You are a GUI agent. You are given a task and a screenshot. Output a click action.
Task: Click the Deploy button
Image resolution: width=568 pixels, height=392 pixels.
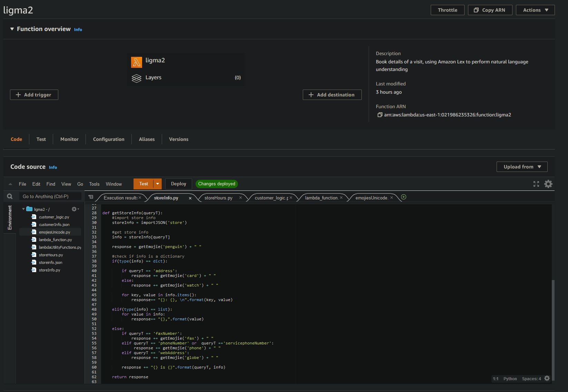178,184
